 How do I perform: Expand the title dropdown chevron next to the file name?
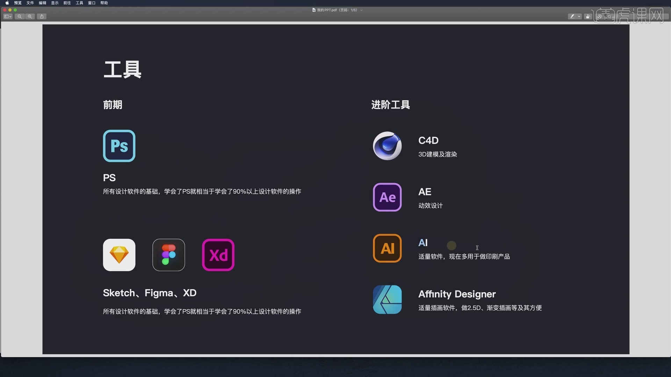click(x=361, y=10)
